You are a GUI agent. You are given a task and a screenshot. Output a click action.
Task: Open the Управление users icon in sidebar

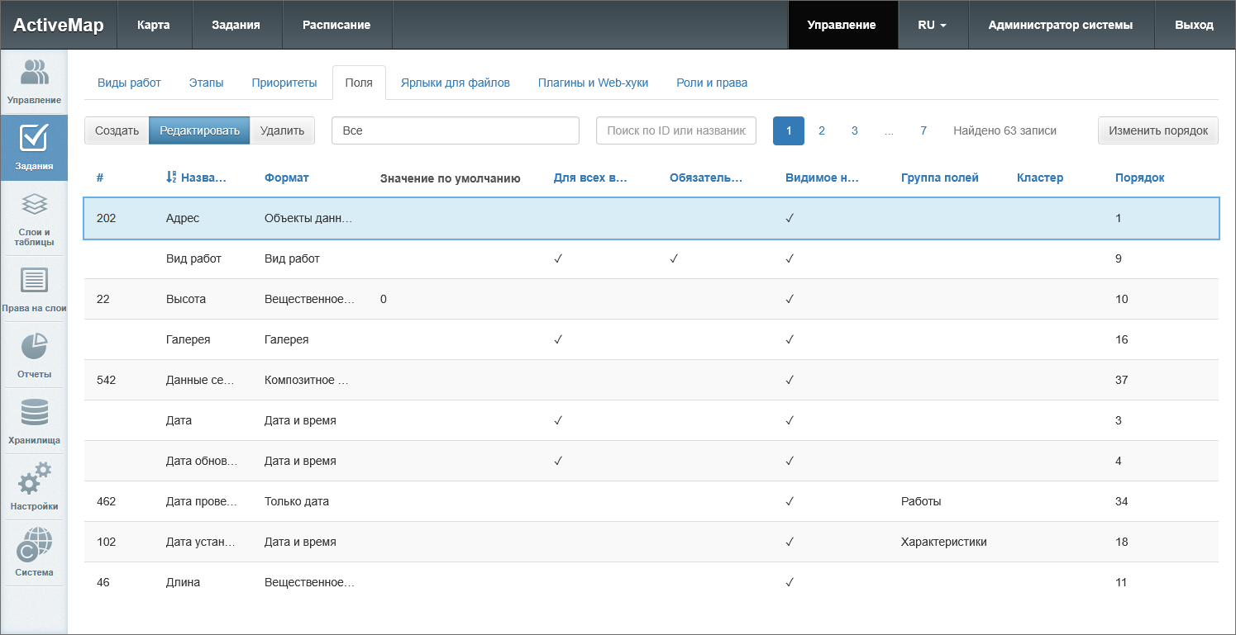point(34,73)
